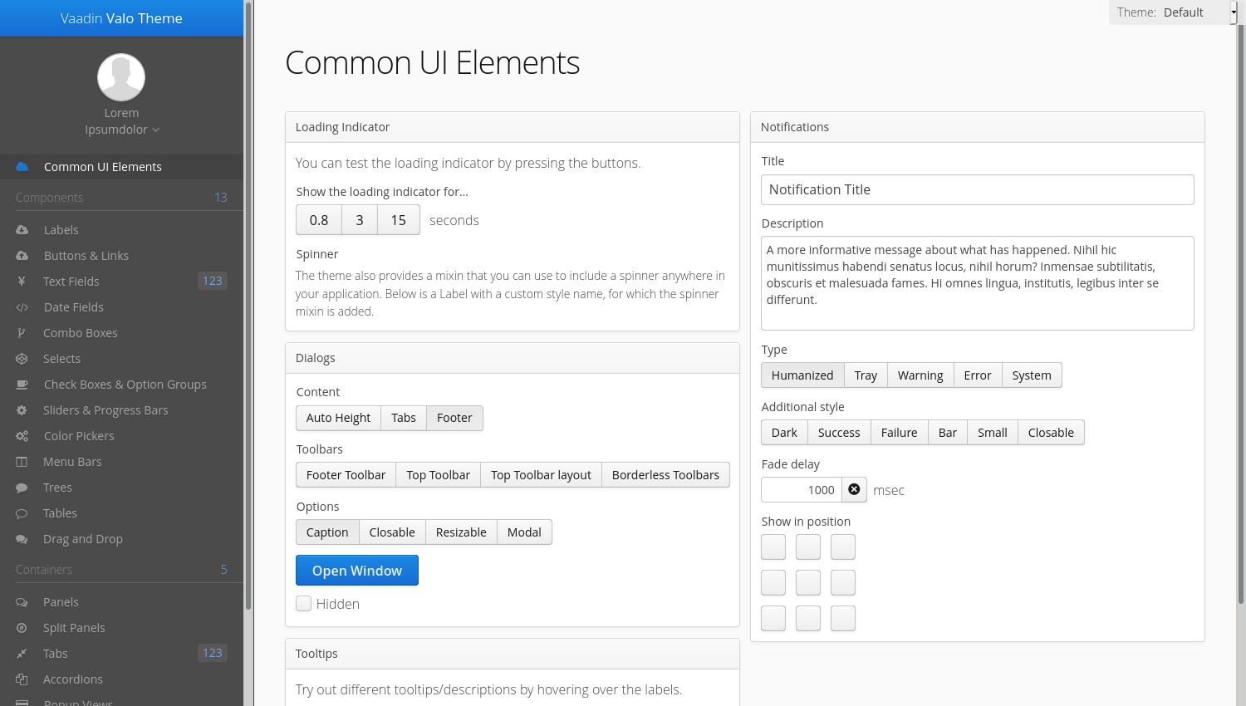This screenshot has width=1246, height=706.
Task: Show loading indicator for 15 seconds
Action: (399, 220)
